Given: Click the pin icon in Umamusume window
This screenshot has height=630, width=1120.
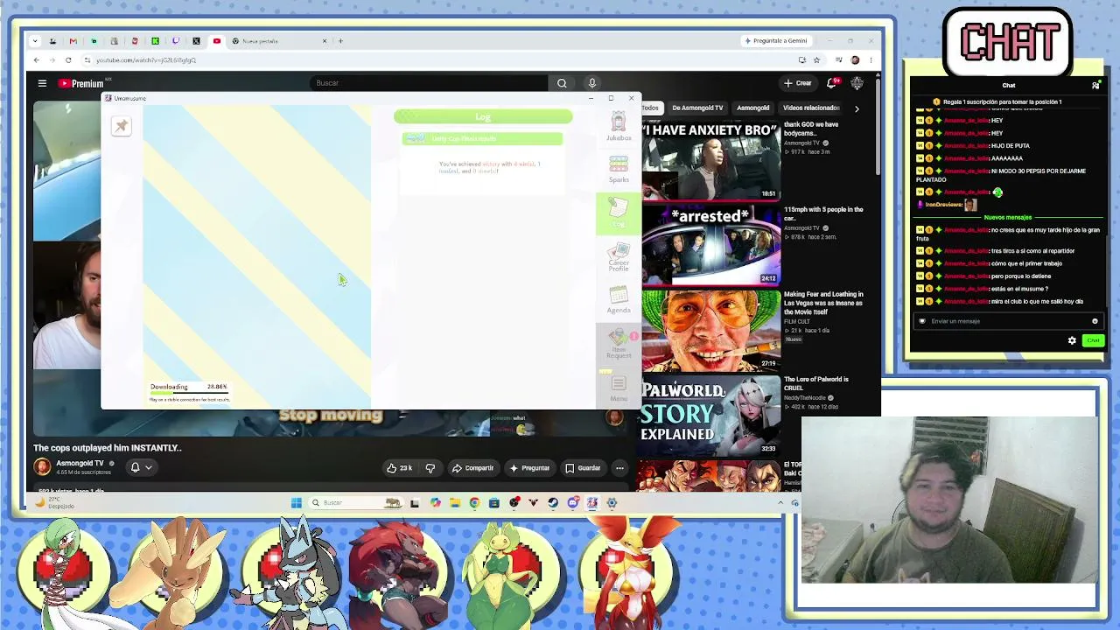Looking at the screenshot, I should [122, 126].
